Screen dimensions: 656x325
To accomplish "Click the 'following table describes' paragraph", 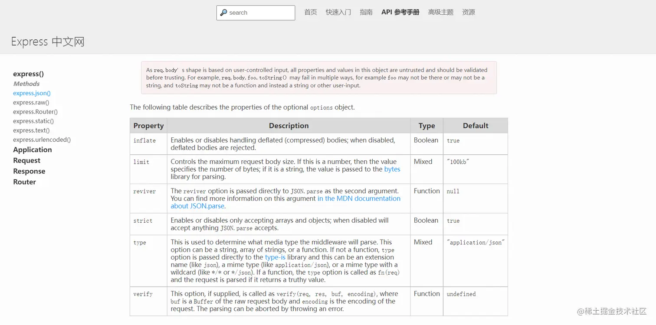I will 242,107.
